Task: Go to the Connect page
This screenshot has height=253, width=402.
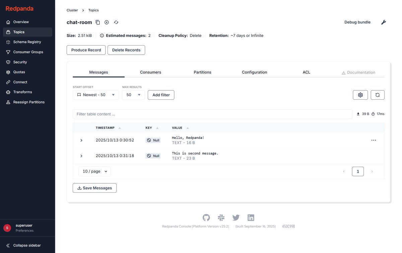Action: (27, 82)
